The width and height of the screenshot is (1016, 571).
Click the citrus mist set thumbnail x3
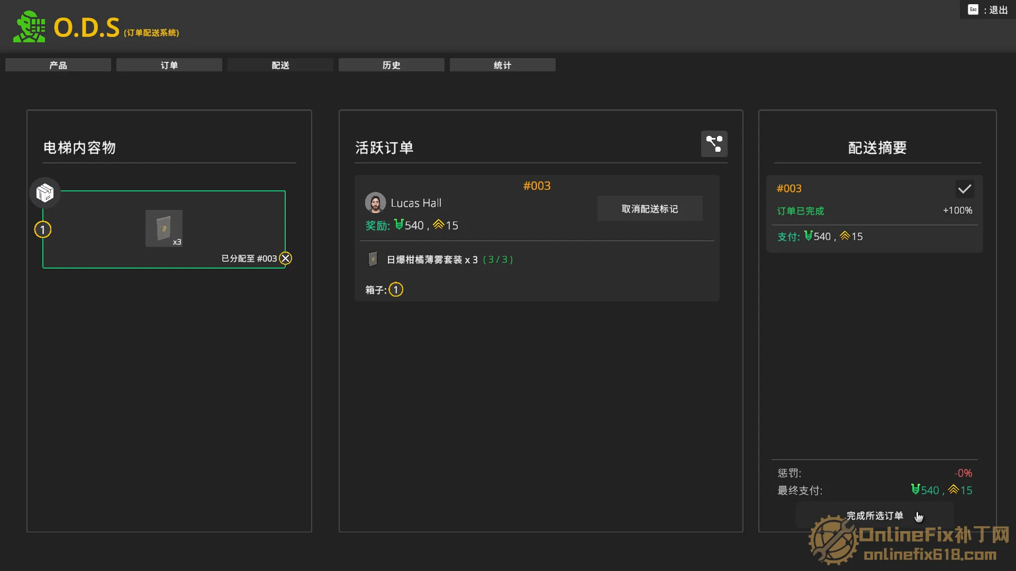click(164, 228)
